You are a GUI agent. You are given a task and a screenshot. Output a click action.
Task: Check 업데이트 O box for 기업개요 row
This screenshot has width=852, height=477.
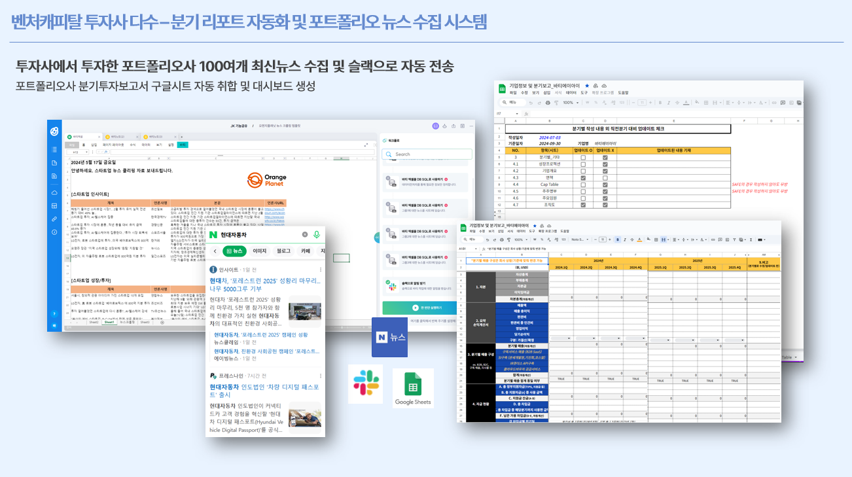pos(583,171)
